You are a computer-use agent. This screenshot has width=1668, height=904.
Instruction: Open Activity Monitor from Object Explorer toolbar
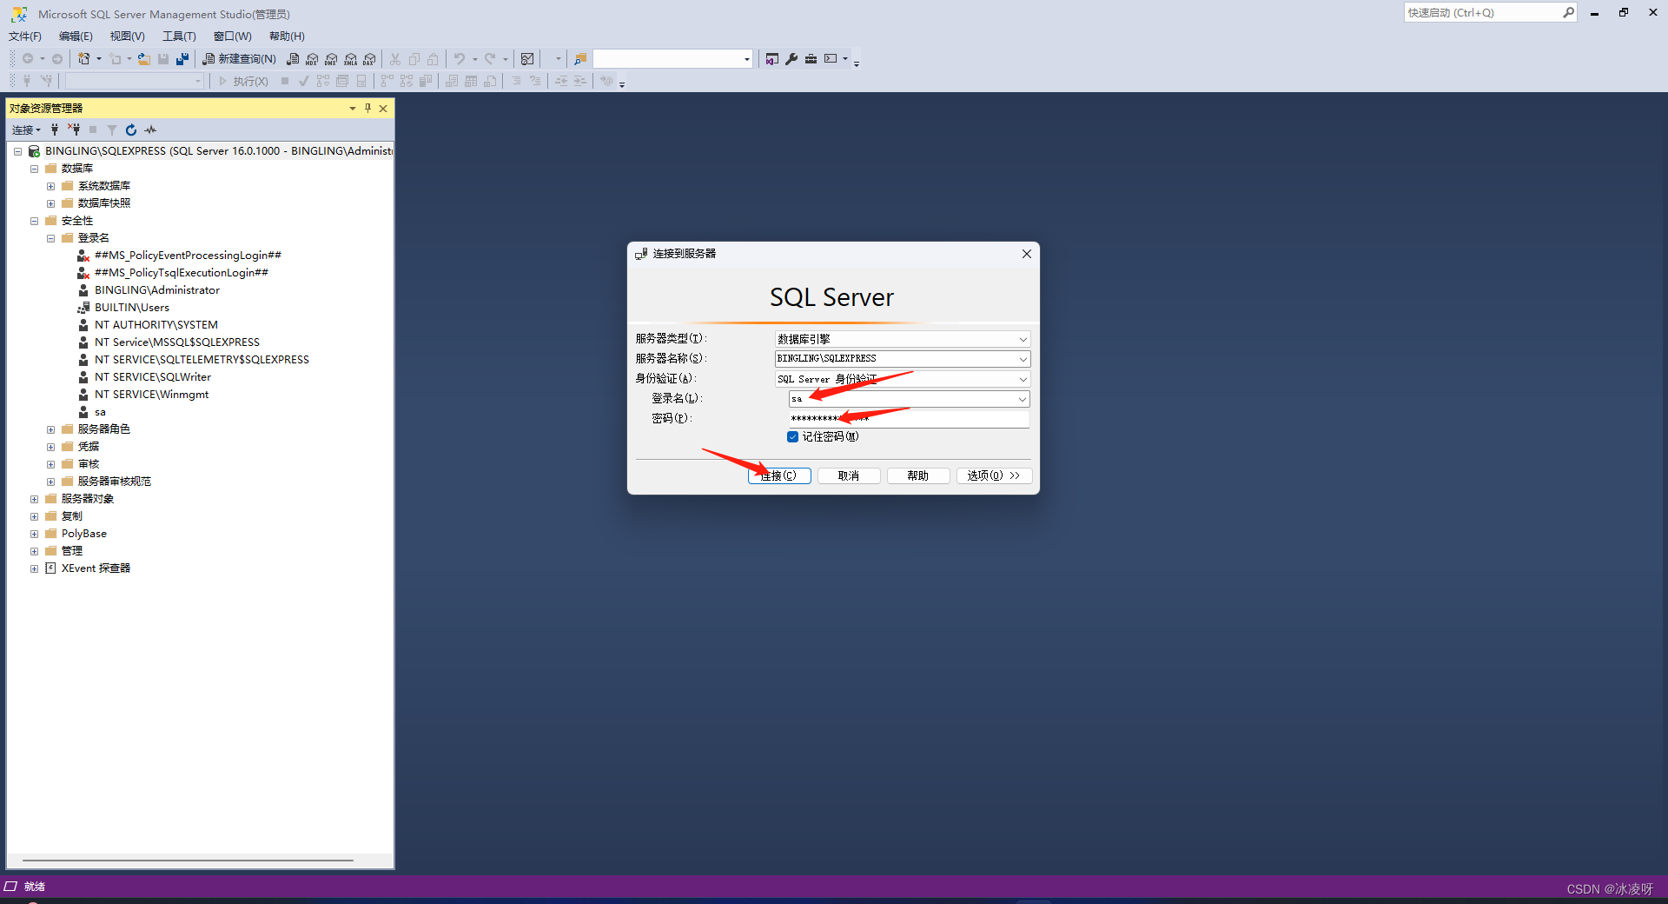click(149, 130)
